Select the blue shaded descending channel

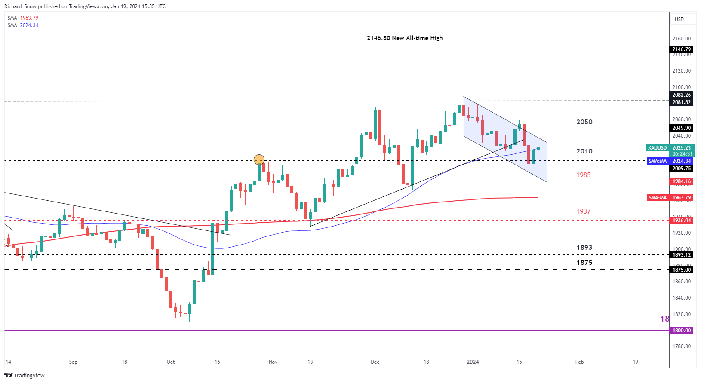pyautogui.click(x=505, y=139)
